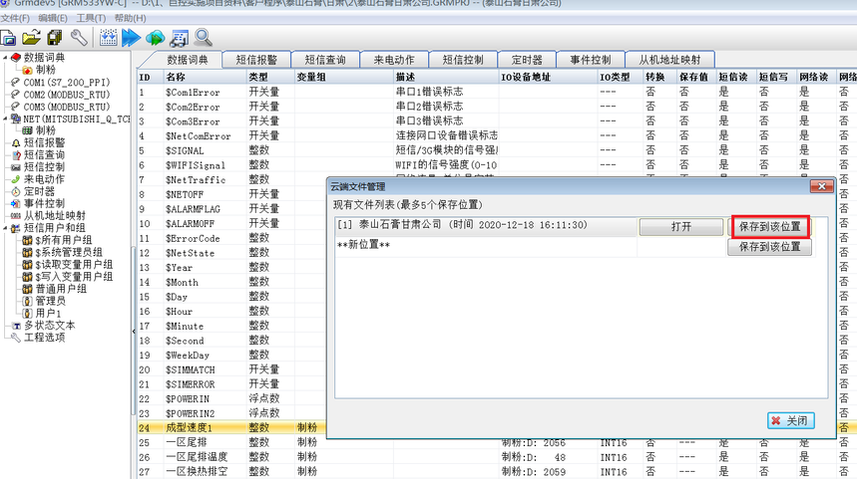Open the 文件(F) menu
The height and width of the screenshot is (479, 857).
tap(15, 18)
